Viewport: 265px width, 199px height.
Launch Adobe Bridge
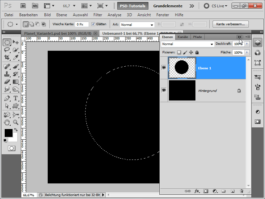[23, 6]
